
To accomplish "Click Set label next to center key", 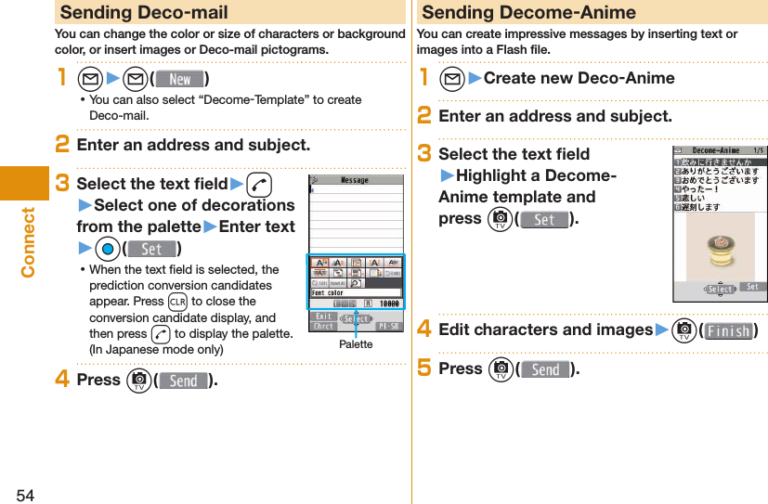I will coord(152,250).
